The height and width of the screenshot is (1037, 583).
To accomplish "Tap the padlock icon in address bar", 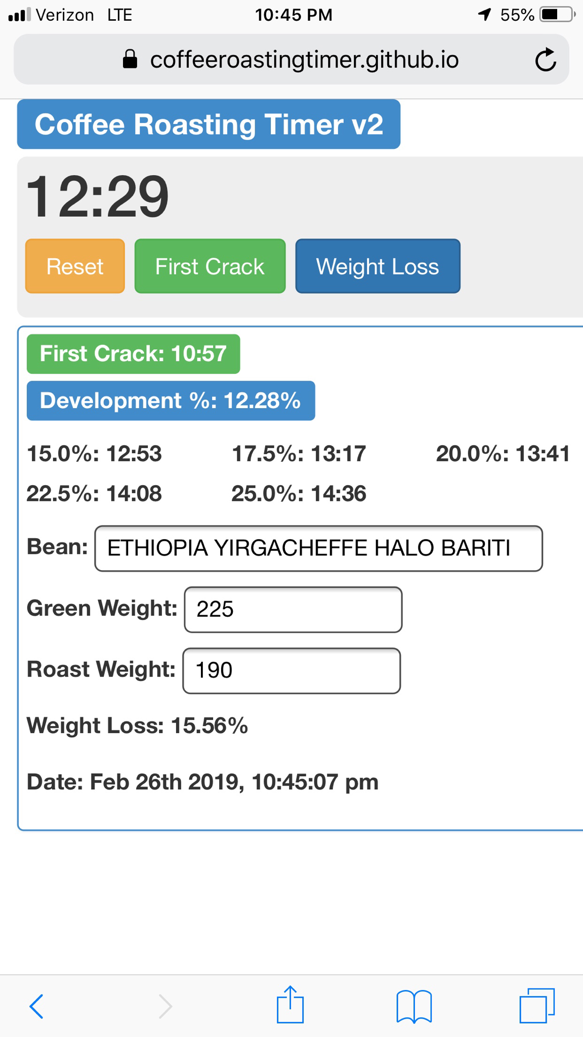I will [130, 59].
